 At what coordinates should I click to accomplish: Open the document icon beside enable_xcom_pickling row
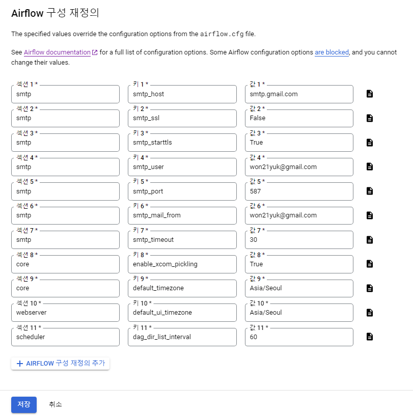[369, 264]
